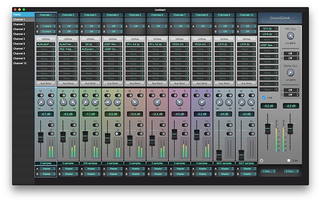Select the Channels 7 strip header
This screenshot has width=321, height=203.
[x=180, y=15]
